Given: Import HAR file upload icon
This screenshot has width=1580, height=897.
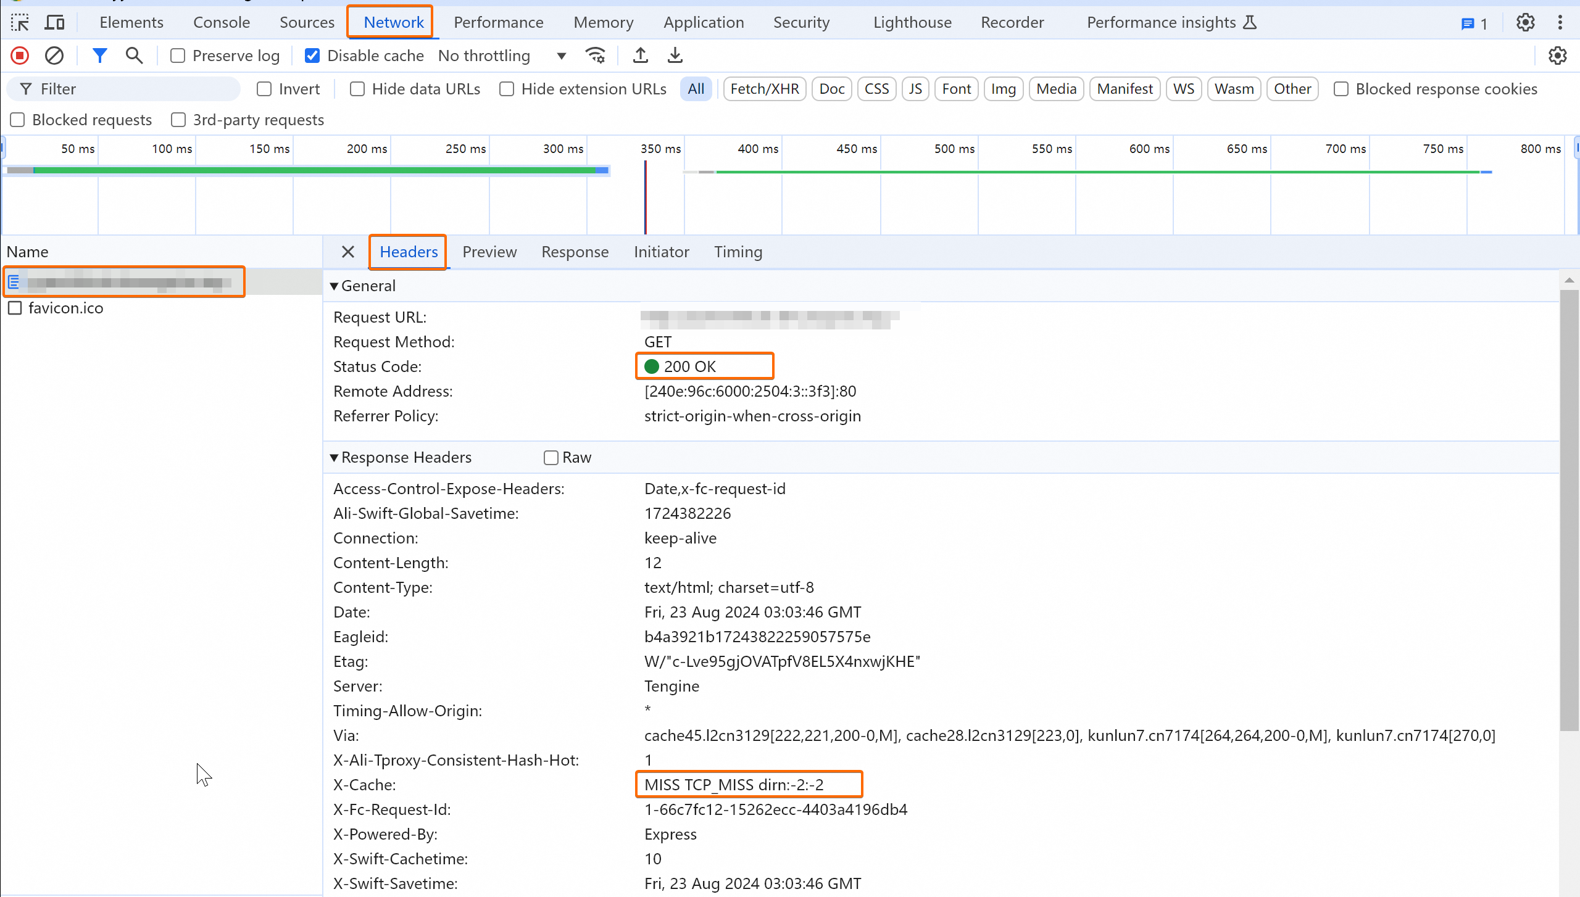Looking at the screenshot, I should point(641,56).
